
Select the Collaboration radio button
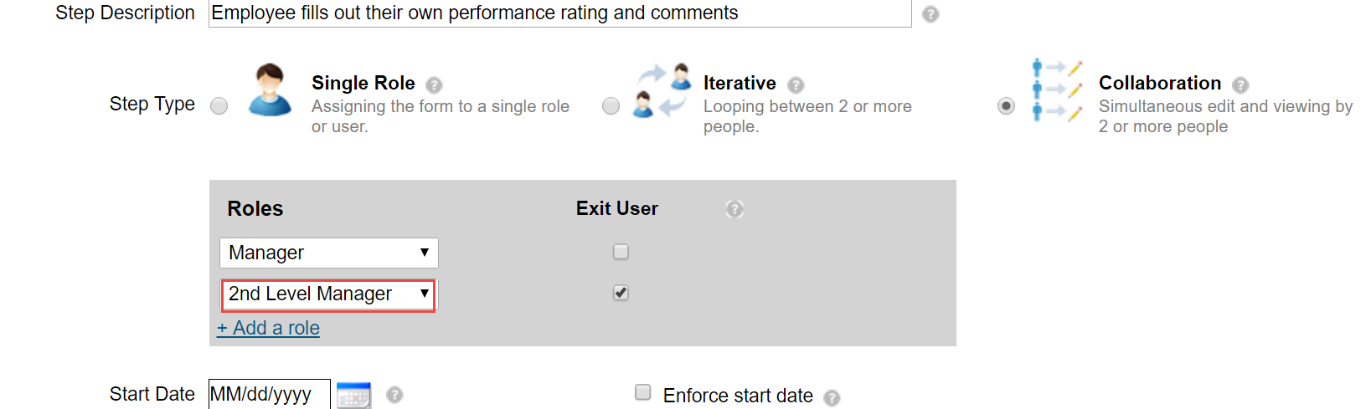point(1007,106)
